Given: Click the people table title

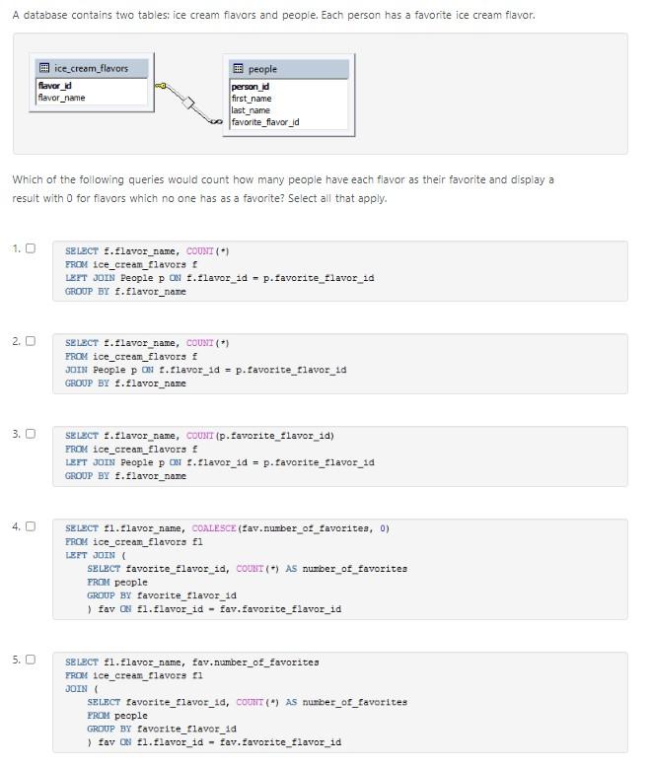Looking at the screenshot, I should [262, 69].
